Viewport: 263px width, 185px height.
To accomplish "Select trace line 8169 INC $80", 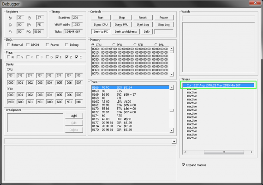I will (x=130, y=94).
